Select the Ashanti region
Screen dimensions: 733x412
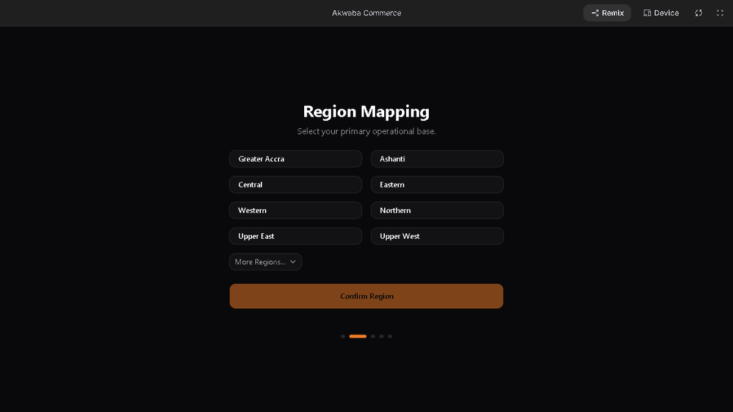[x=437, y=159]
